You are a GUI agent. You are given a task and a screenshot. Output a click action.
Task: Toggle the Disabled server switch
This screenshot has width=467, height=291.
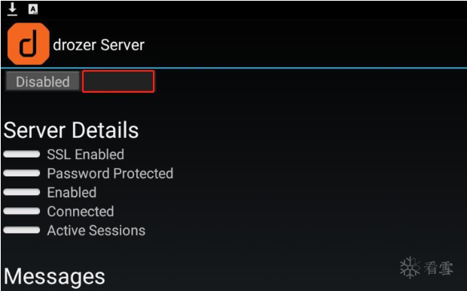43,81
